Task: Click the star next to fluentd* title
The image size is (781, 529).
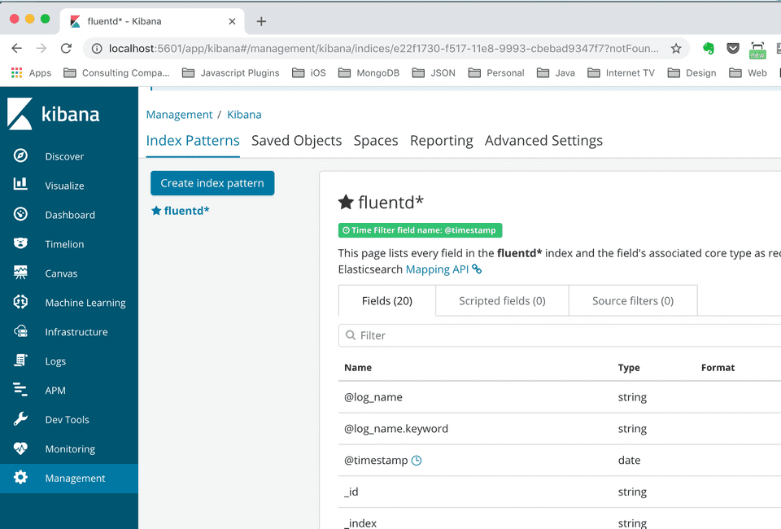Action: [x=346, y=203]
